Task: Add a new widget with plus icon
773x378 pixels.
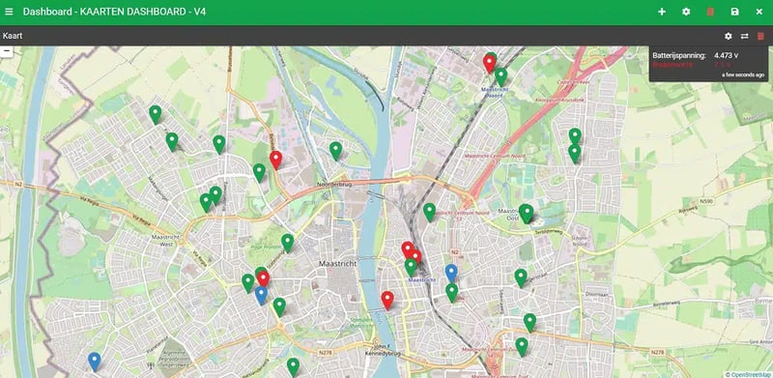Action: click(662, 12)
